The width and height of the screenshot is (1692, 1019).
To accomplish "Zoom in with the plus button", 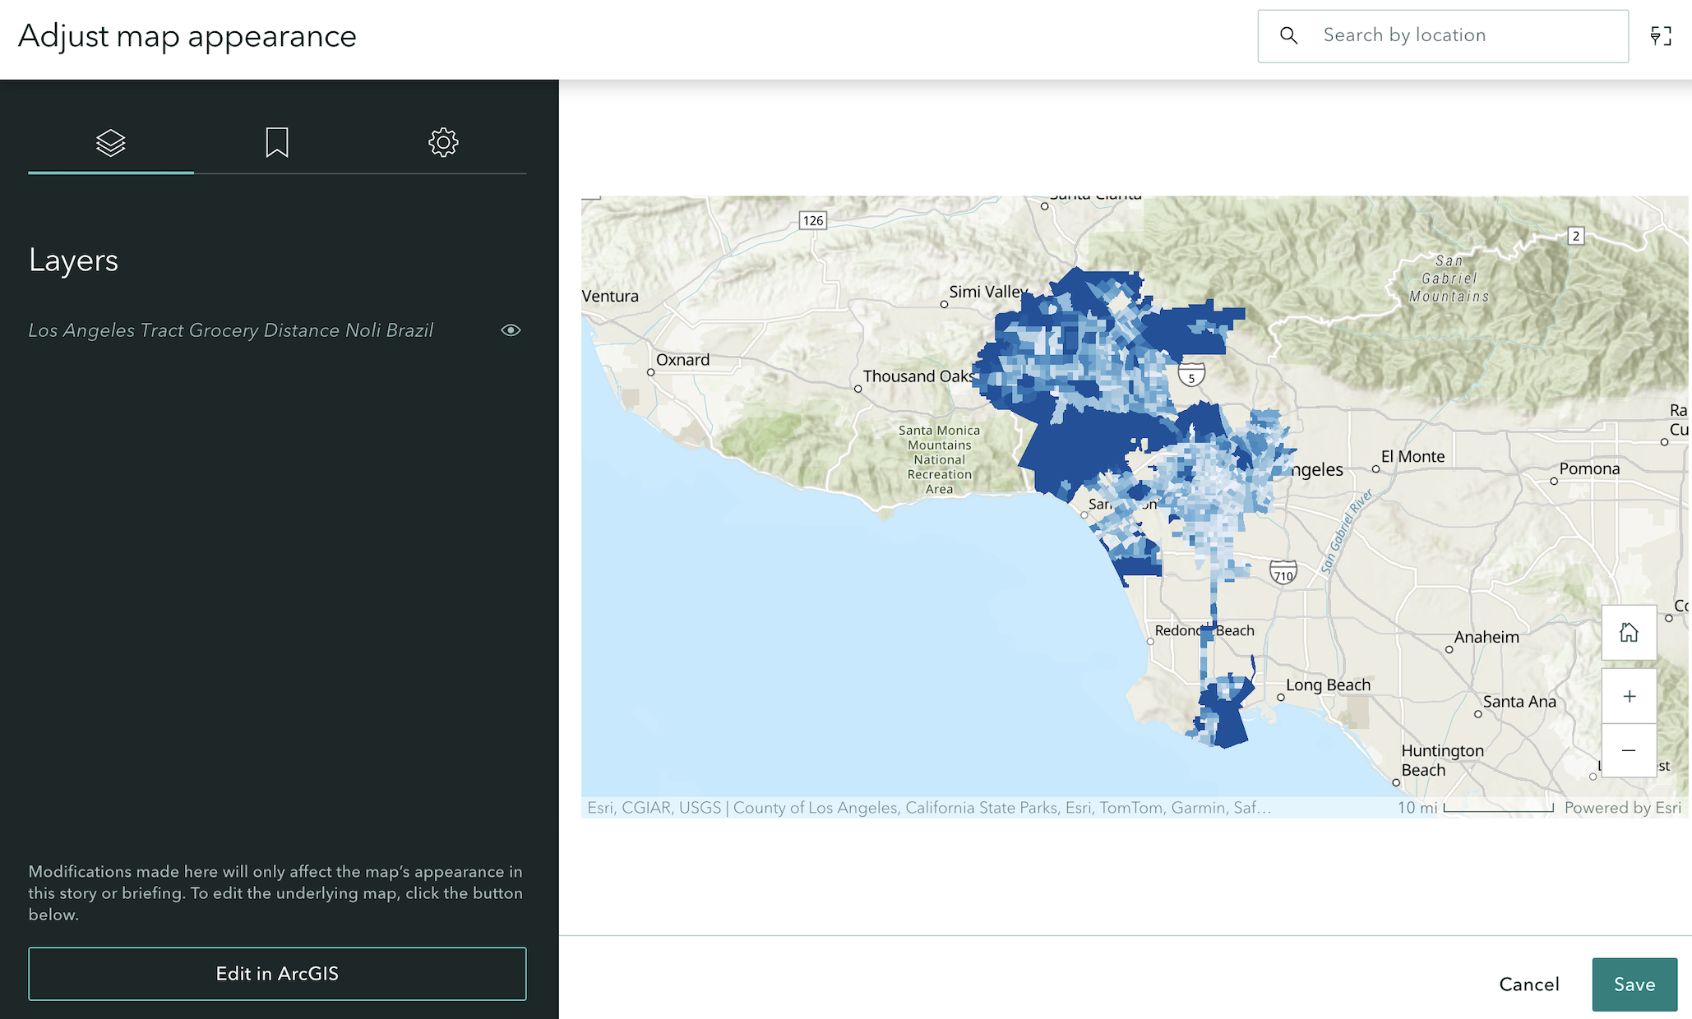I will [1629, 697].
